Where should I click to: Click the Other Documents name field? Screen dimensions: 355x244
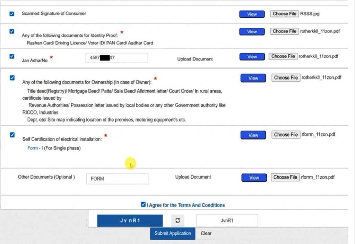pos(118,179)
